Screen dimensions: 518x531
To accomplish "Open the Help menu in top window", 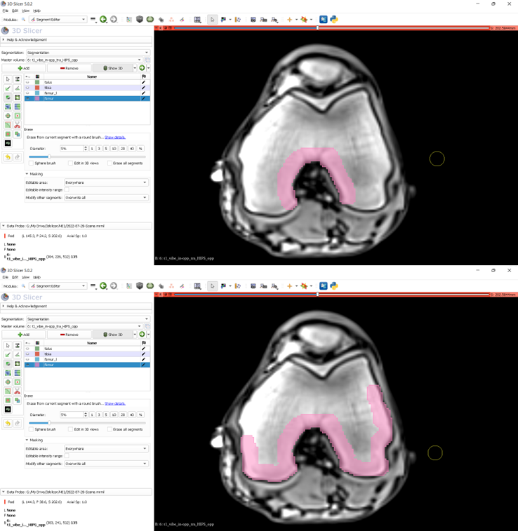I will 36,11.
